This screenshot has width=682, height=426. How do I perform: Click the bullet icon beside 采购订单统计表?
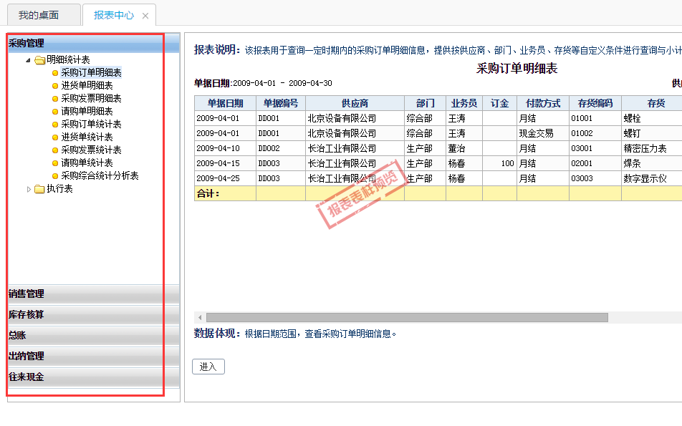(x=54, y=125)
